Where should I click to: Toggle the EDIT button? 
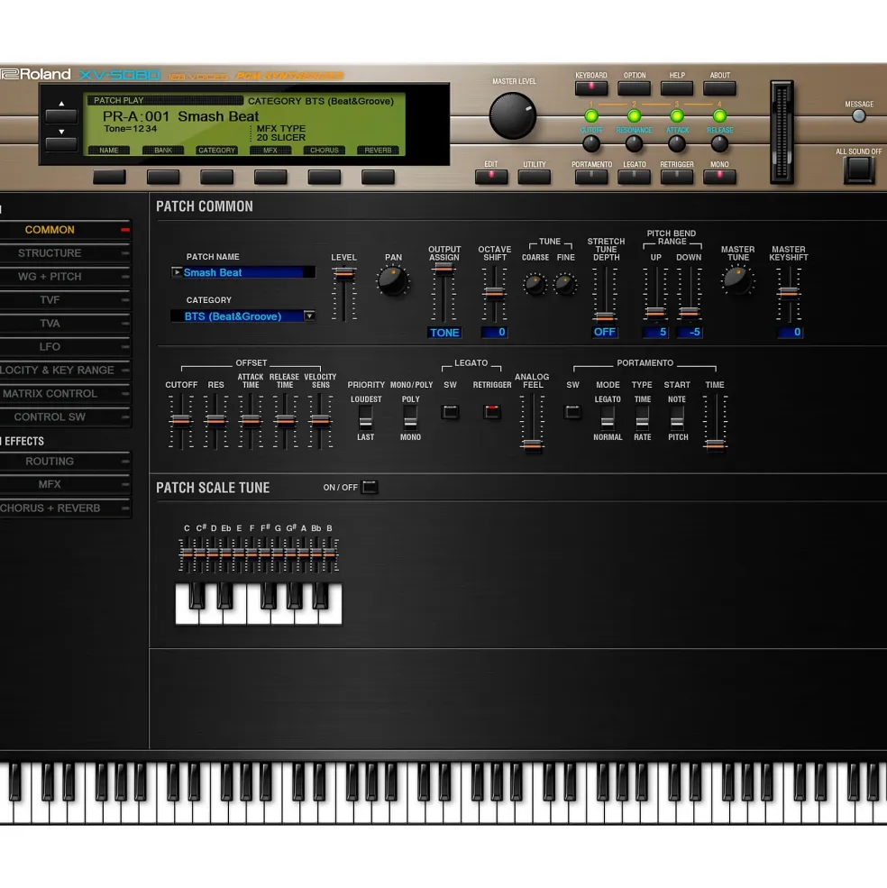[491, 178]
